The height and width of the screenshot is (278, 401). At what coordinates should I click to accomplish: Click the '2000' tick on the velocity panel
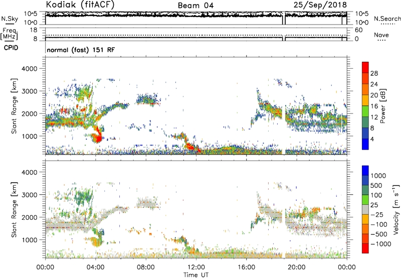pyautogui.click(x=29, y=217)
